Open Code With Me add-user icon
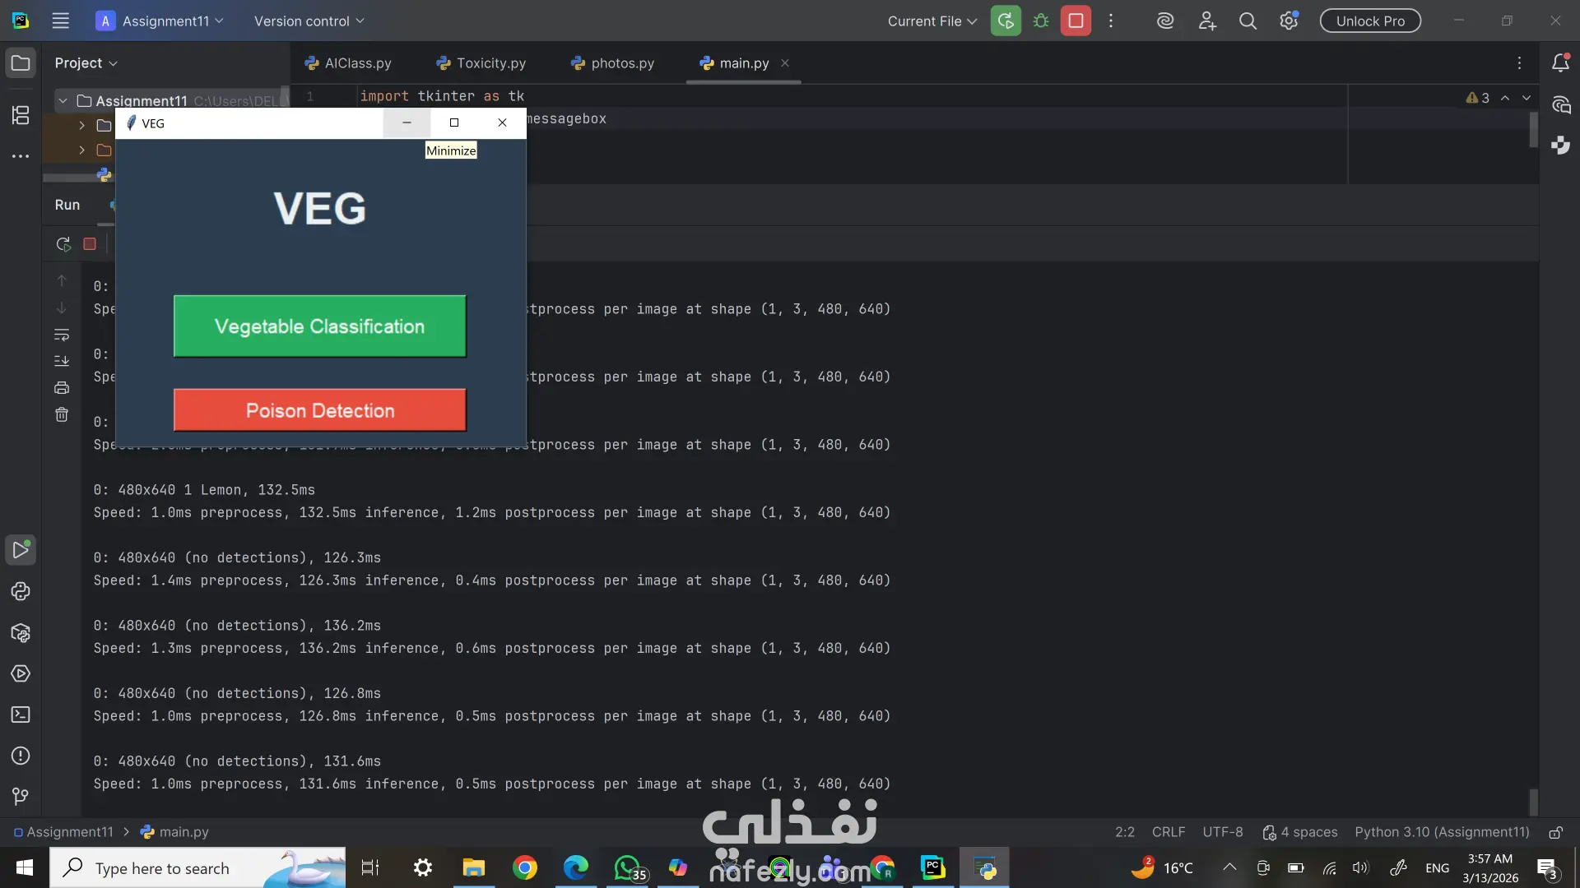This screenshot has height=888, width=1580. click(x=1206, y=21)
